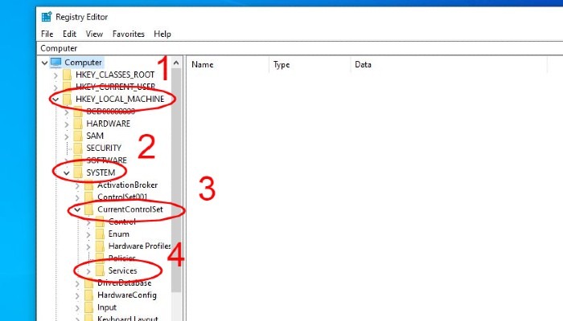Select the Enum key label
Image resolution: width=563 pixels, height=321 pixels.
click(x=118, y=234)
